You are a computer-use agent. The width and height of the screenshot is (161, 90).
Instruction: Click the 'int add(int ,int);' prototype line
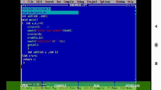click(x=35, y=16)
